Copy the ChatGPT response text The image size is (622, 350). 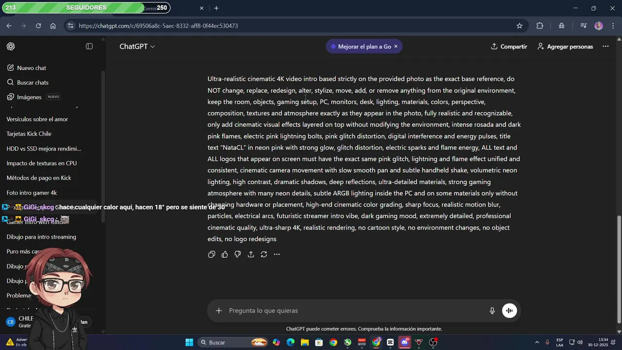click(211, 254)
